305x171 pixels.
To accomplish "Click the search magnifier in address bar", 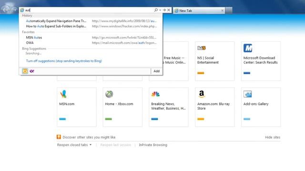I will coord(156,10).
